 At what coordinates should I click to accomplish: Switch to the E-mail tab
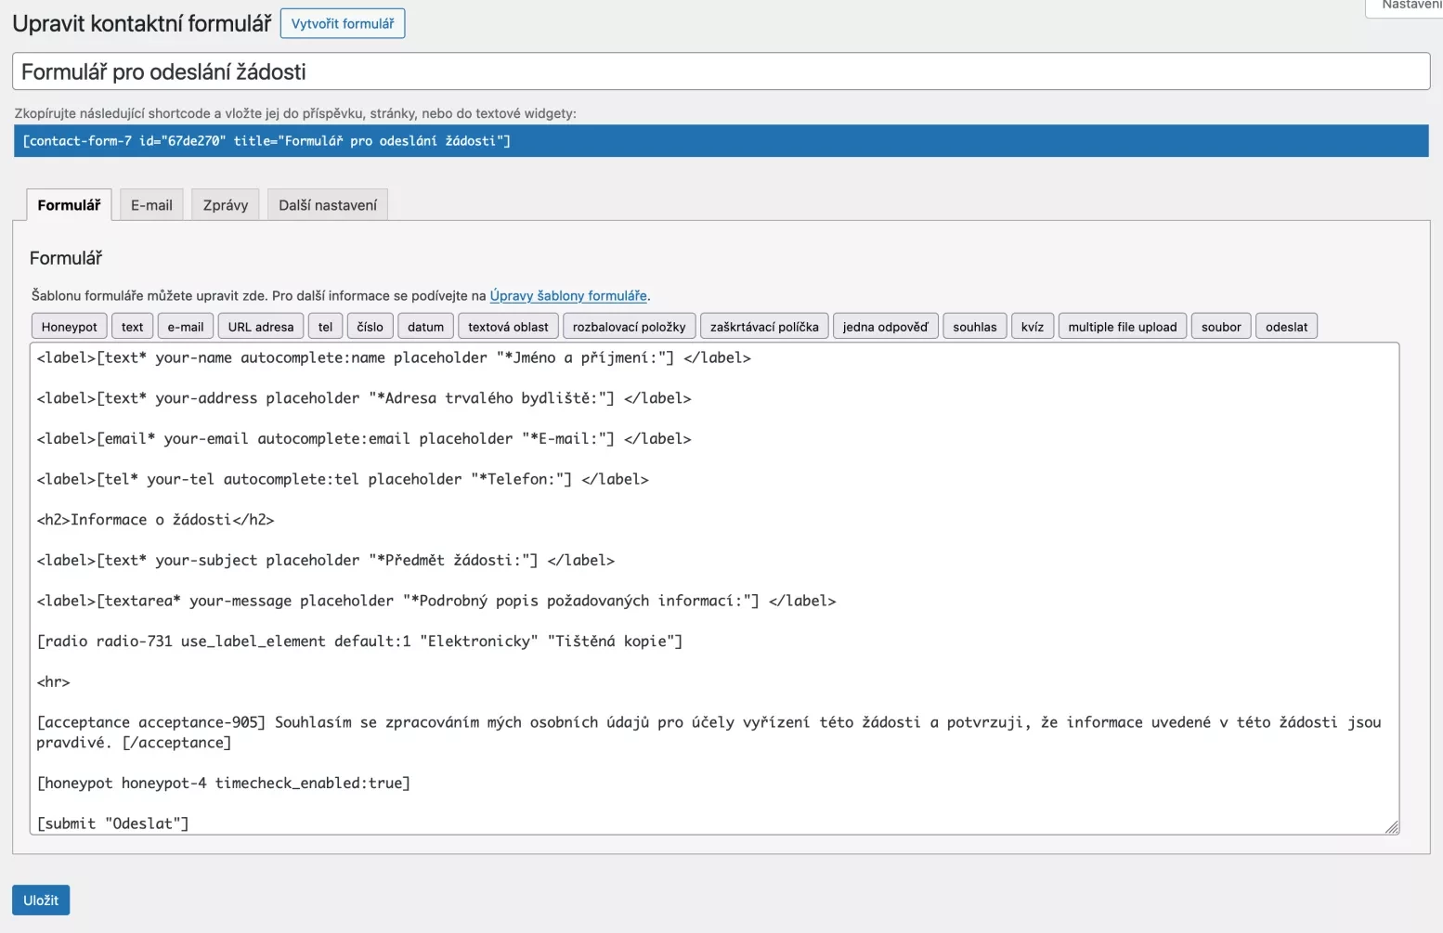pyautogui.click(x=151, y=205)
